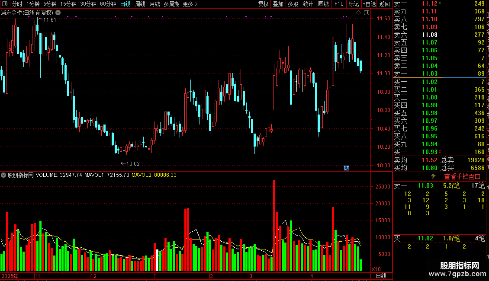The image size is (489, 281).
Task: Open the 查看千档盘口 link
Action: coord(462,177)
